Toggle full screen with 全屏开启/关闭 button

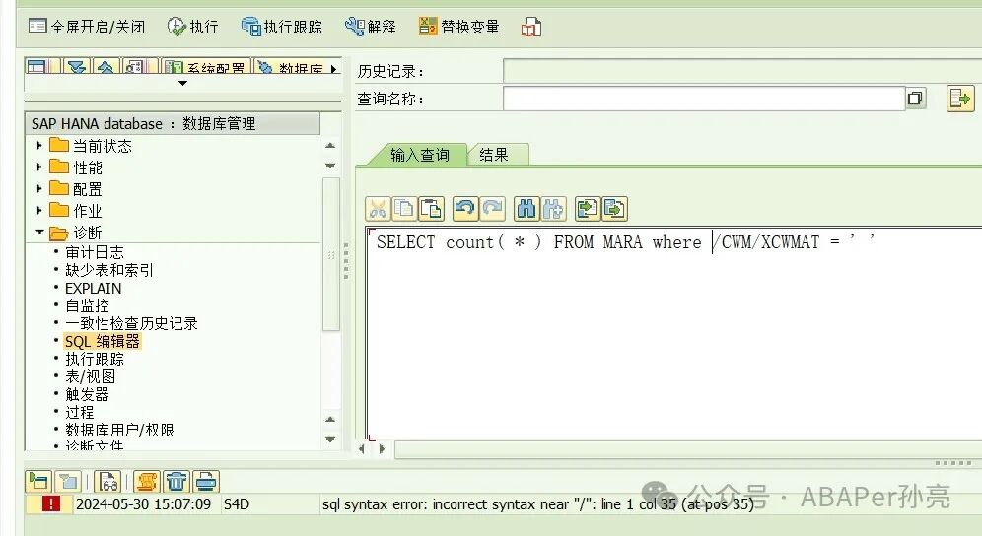(87, 27)
